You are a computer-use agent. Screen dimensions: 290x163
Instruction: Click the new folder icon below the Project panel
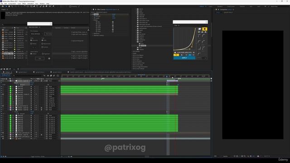(5, 69)
